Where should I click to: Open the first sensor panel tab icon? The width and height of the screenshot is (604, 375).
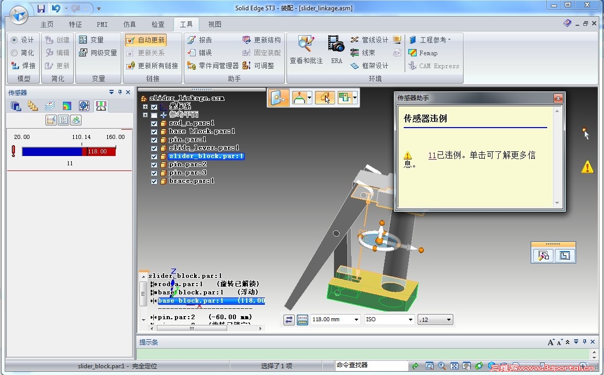[16, 106]
